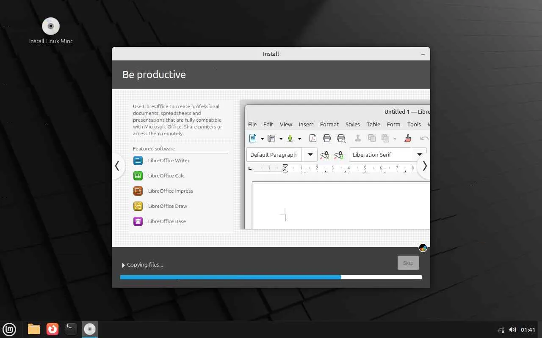Open the dropdown arrow next to the Save icon

(299, 139)
